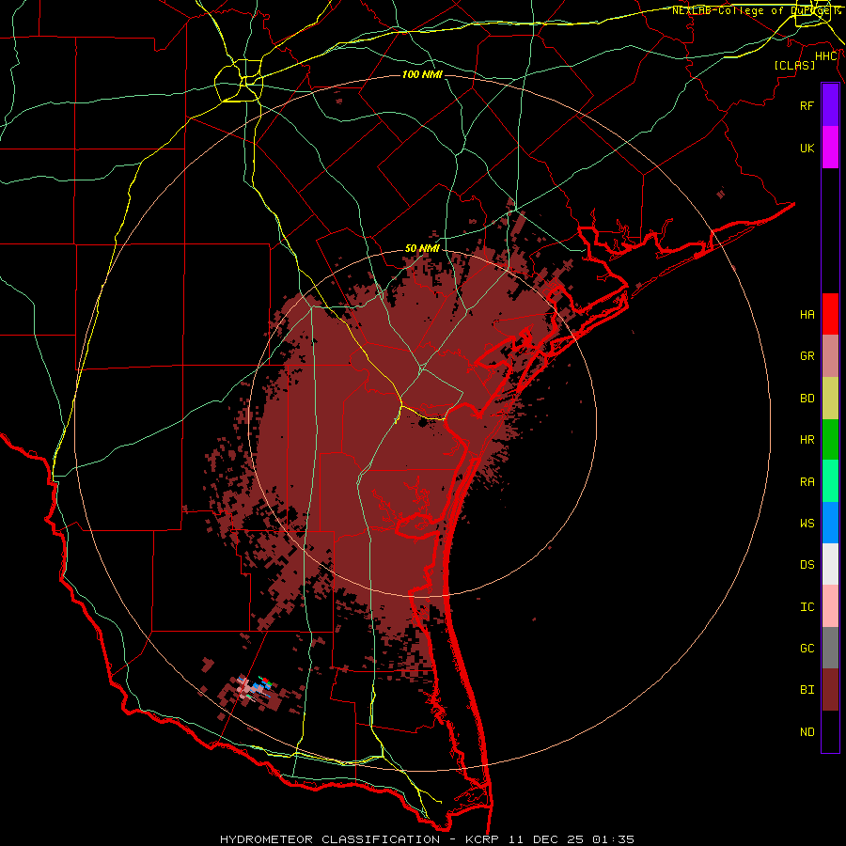Click the RF purple legend swatch
Screen dimensions: 846x846
(830, 105)
